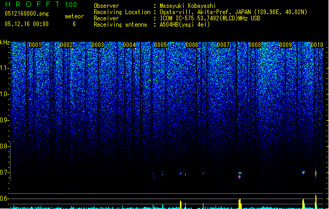Click the 1.0 kHz axis tick label
Image resolution: width=329 pixels, height=209 pixels.
click(5, 94)
